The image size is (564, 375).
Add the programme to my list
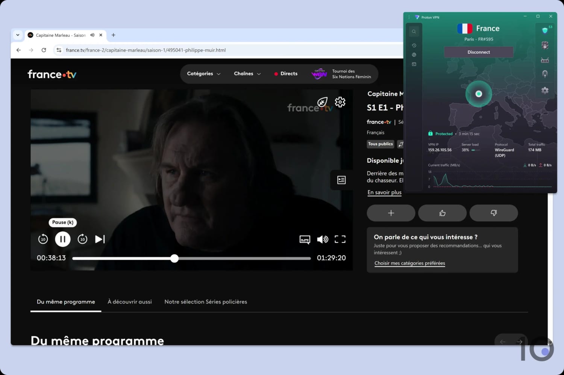point(391,213)
